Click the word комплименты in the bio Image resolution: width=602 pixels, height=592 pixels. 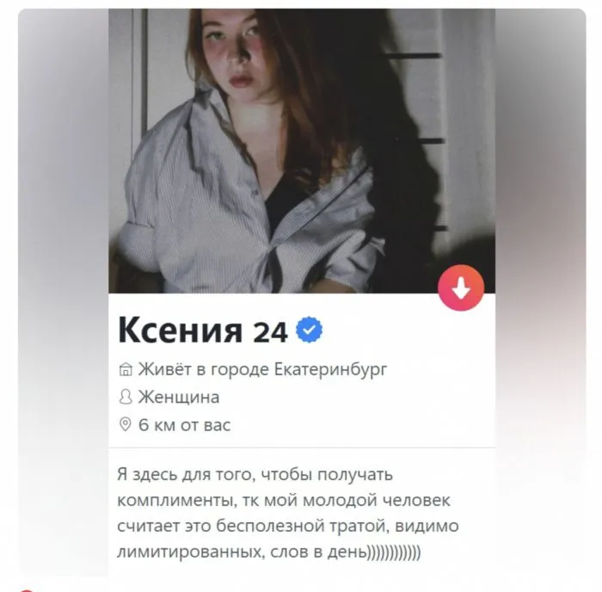176,501
